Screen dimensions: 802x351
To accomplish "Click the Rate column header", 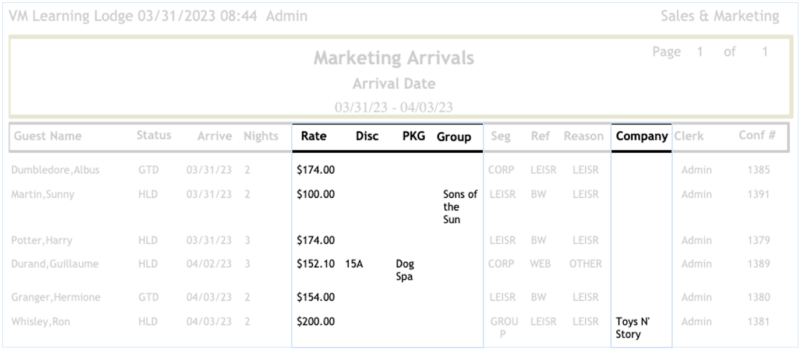I will click(313, 136).
